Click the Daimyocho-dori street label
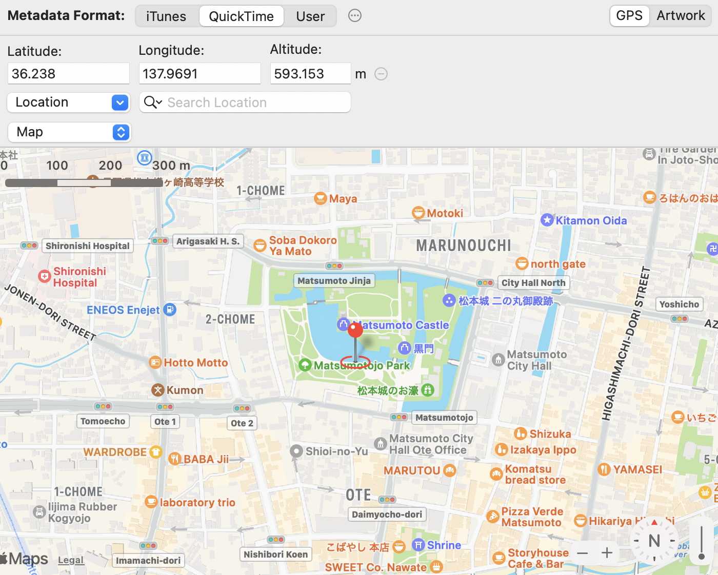Viewport: 718px width, 575px height. 387,514
